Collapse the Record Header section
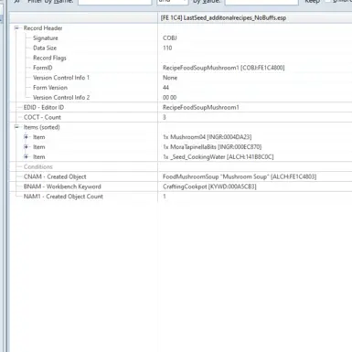The height and width of the screenshot is (352, 352). (16, 27)
